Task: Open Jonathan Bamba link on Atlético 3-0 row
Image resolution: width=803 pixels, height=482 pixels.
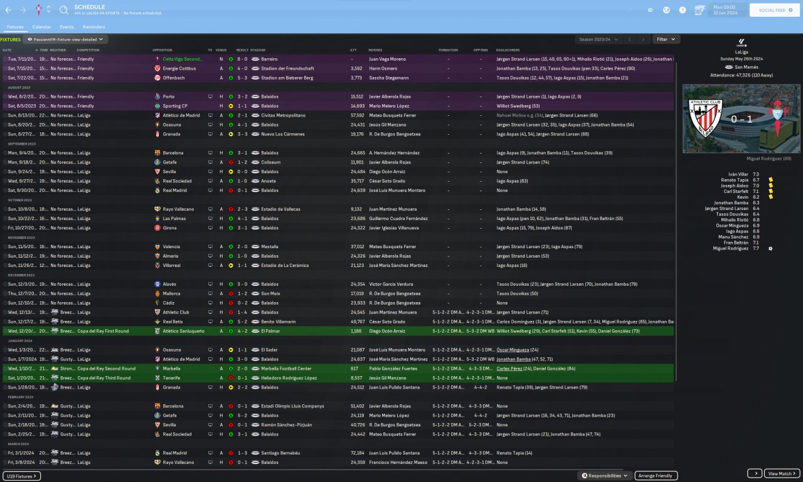Action: (513, 360)
